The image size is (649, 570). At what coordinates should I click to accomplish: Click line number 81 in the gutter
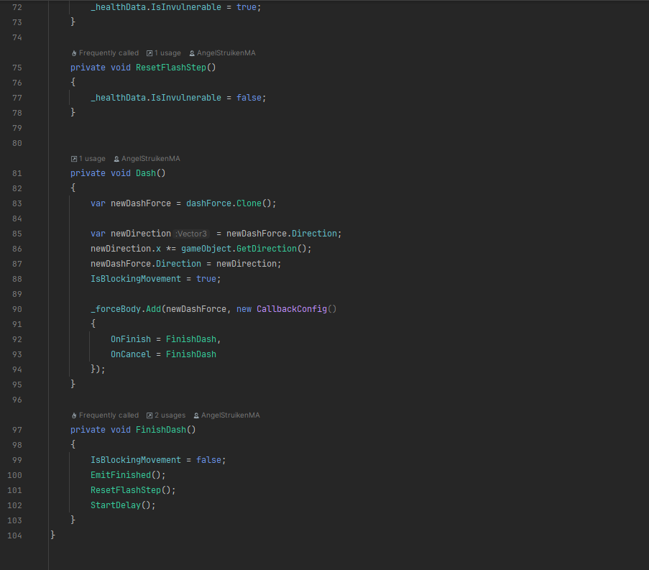17,173
